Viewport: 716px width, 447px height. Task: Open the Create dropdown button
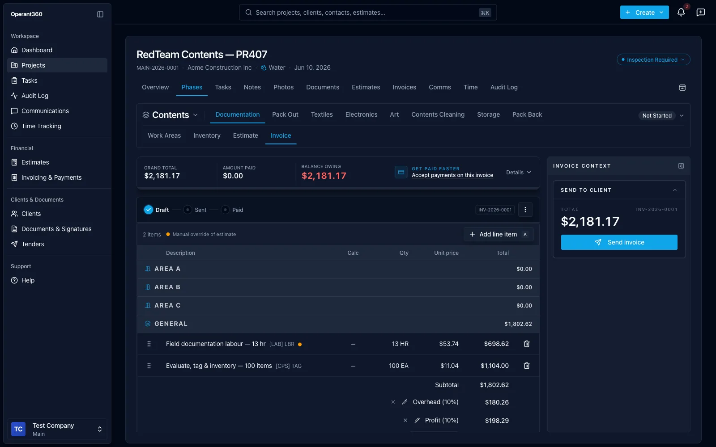click(644, 13)
